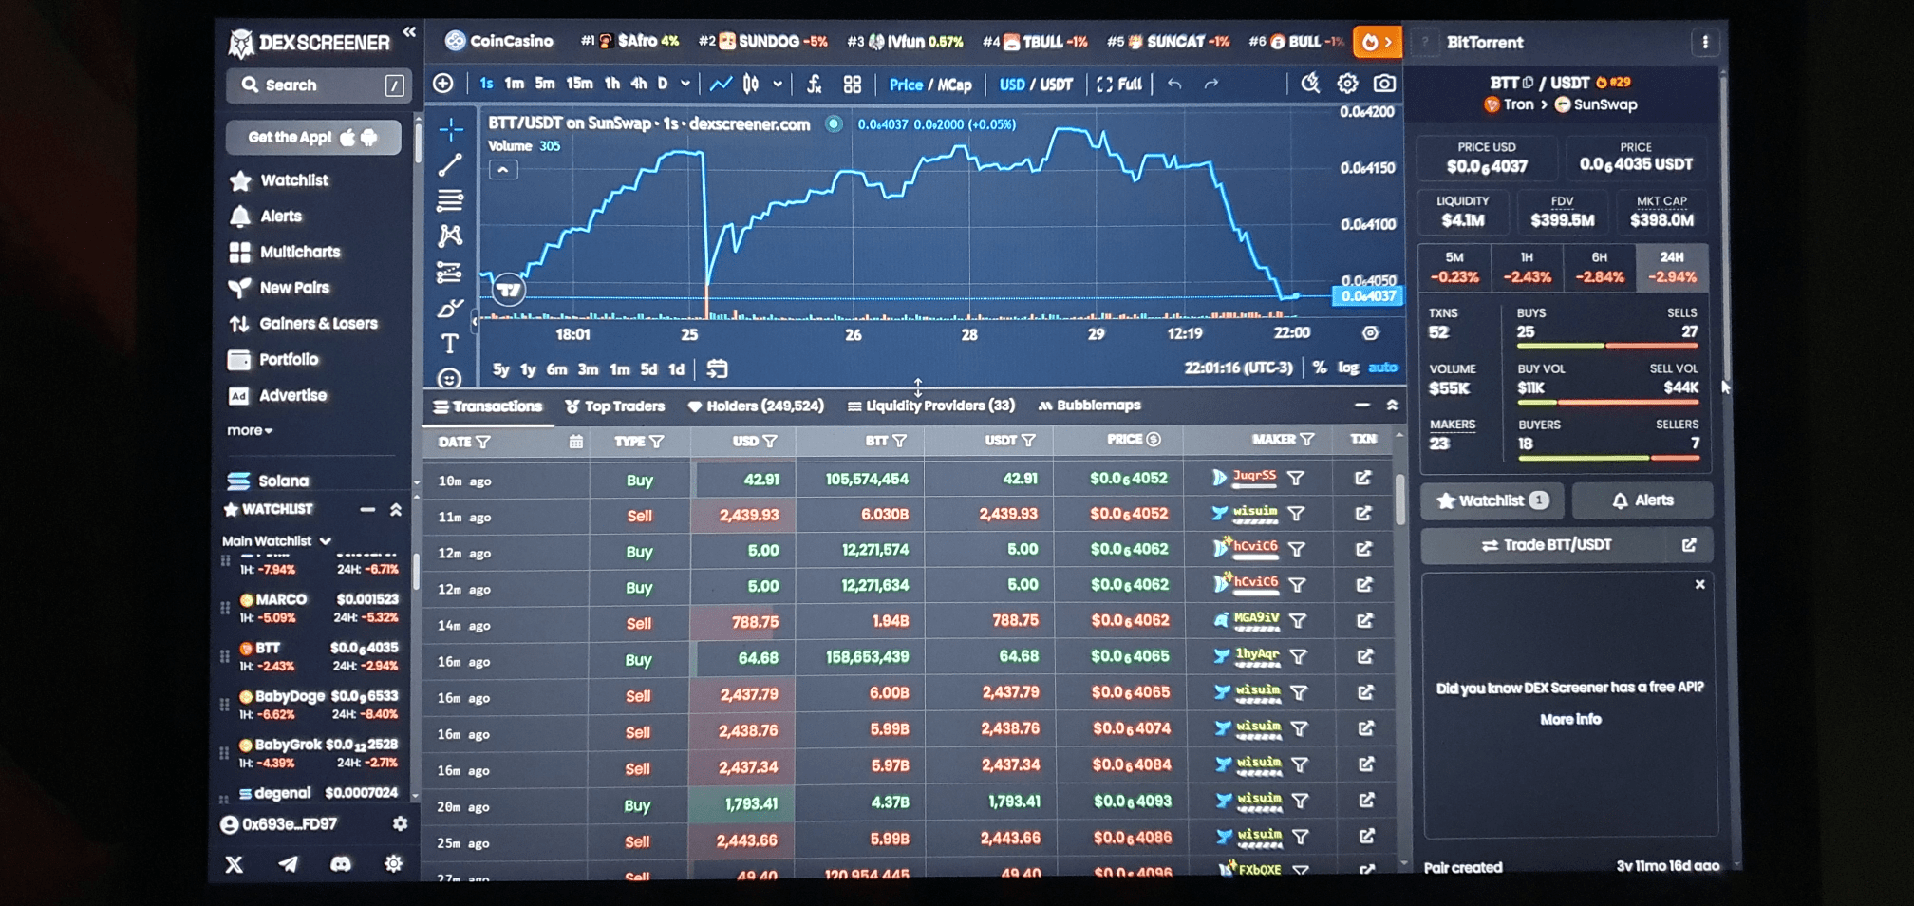The image size is (1914, 906).
Task: Undo the last chart action
Action: click(x=1174, y=85)
